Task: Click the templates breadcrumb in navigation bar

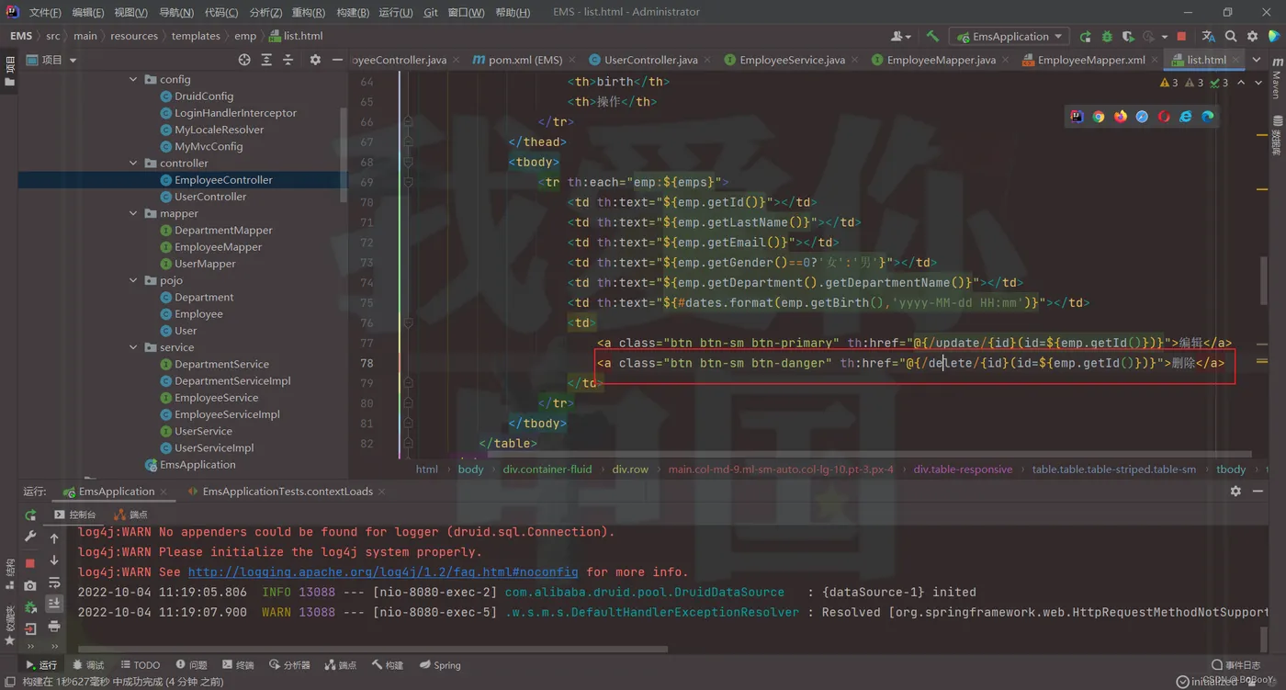Action: (196, 37)
